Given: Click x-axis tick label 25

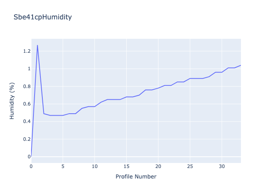Looking at the screenshot, I should [190, 166].
